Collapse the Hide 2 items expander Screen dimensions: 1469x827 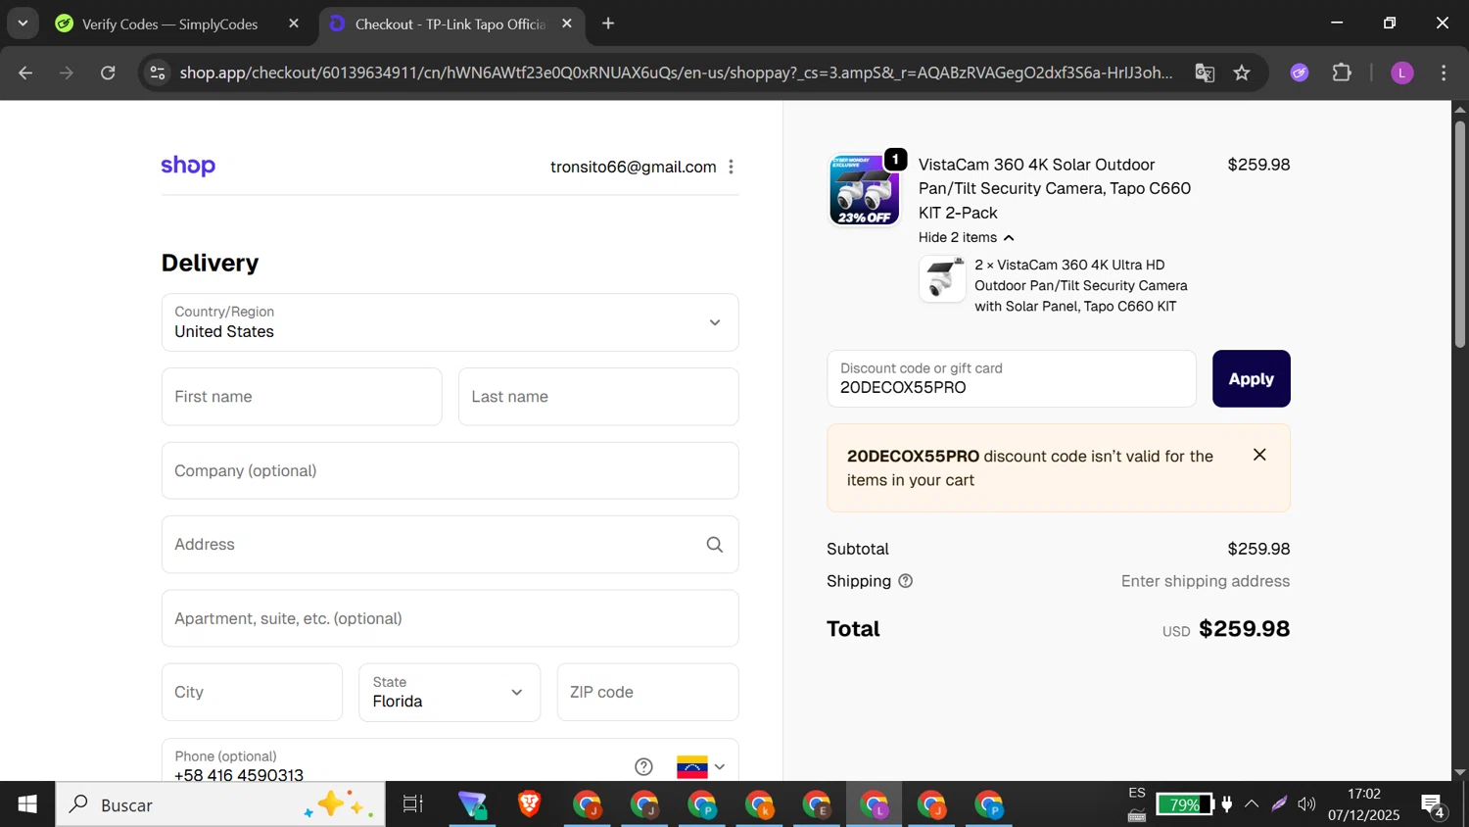pyautogui.click(x=967, y=237)
